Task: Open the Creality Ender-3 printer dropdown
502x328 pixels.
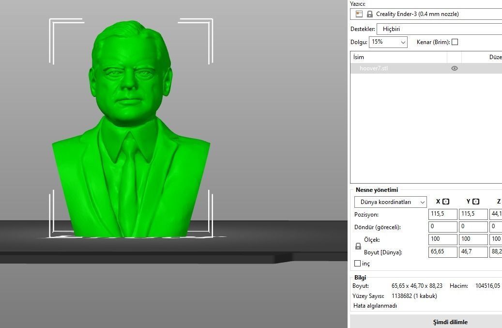Action: 426,14
